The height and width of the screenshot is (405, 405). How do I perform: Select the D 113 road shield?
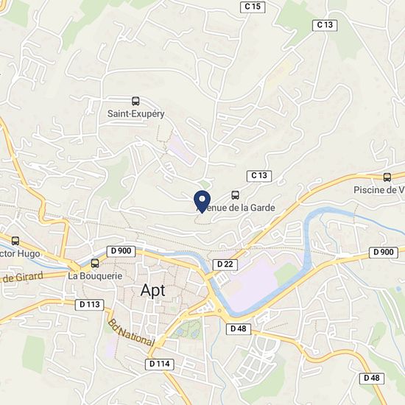tap(89, 305)
